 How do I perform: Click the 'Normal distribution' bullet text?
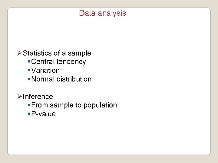[61, 79]
